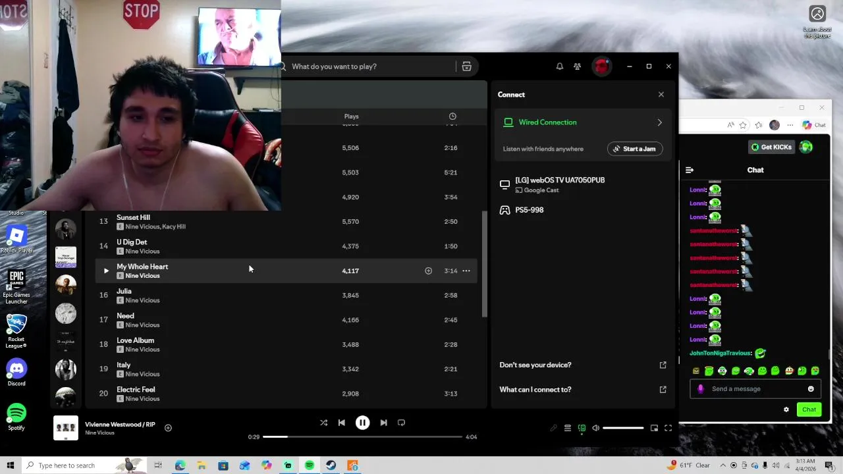Viewport: 843px width, 474px height.
Task: Skip to previous track
Action: point(341,423)
